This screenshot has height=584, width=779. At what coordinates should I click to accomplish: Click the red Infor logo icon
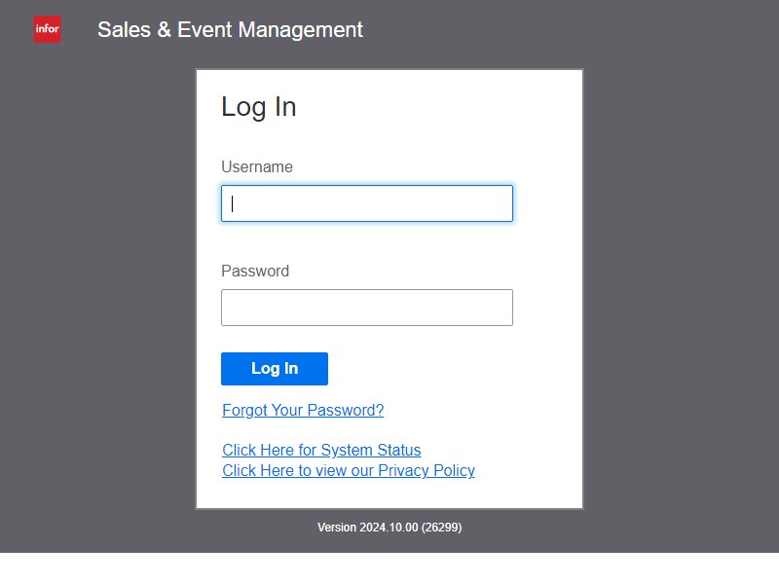pos(47,29)
